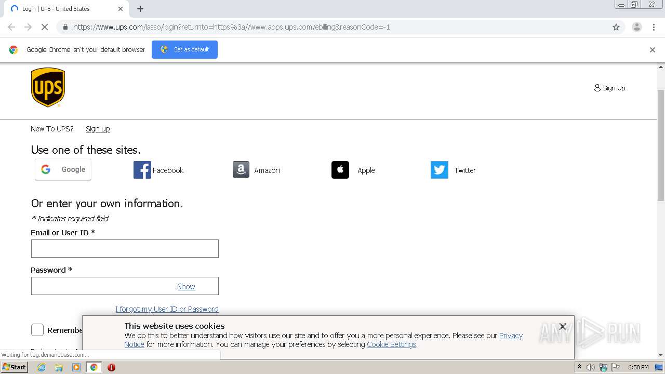Go back in browser history
The width and height of the screenshot is (665, 374).
[x=11, y=27]
